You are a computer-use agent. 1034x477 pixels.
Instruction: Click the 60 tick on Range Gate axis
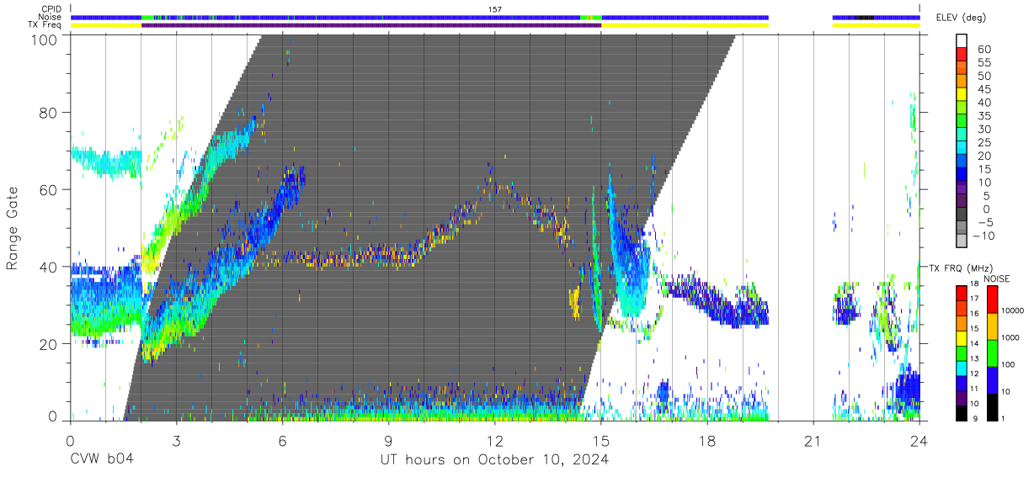point(49,190)
